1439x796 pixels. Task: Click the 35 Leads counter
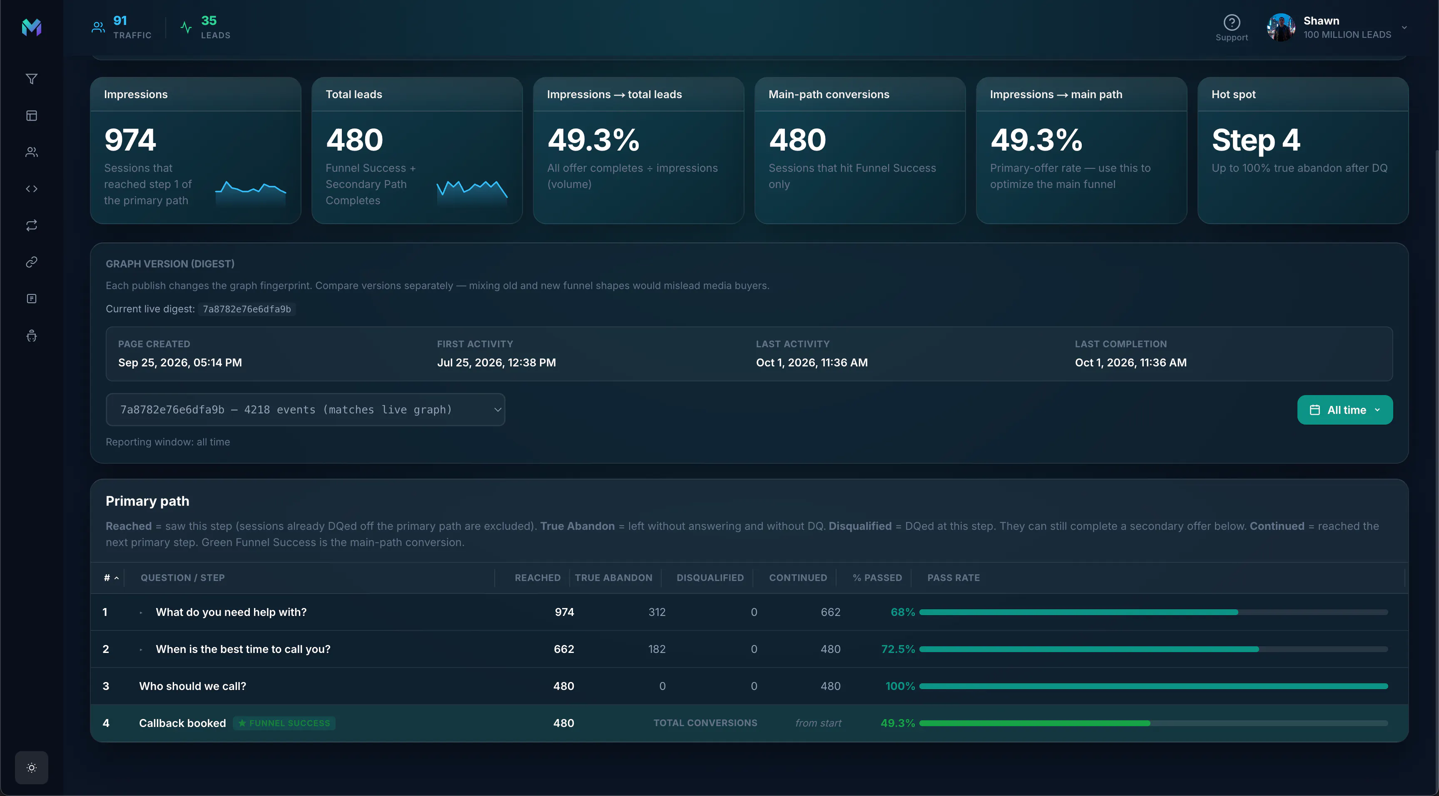point(208,21)
